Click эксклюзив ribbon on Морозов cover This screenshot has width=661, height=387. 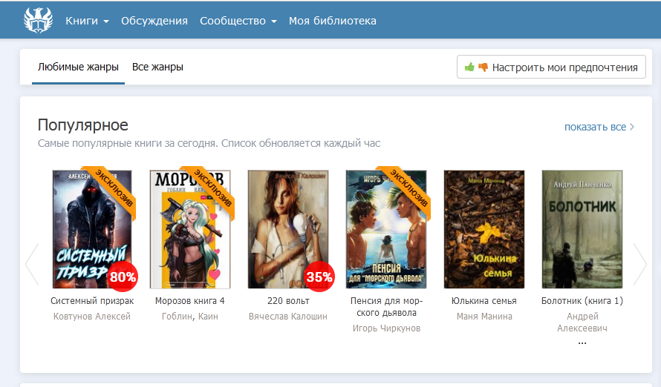pyautogui.click(x=212, y=188)
